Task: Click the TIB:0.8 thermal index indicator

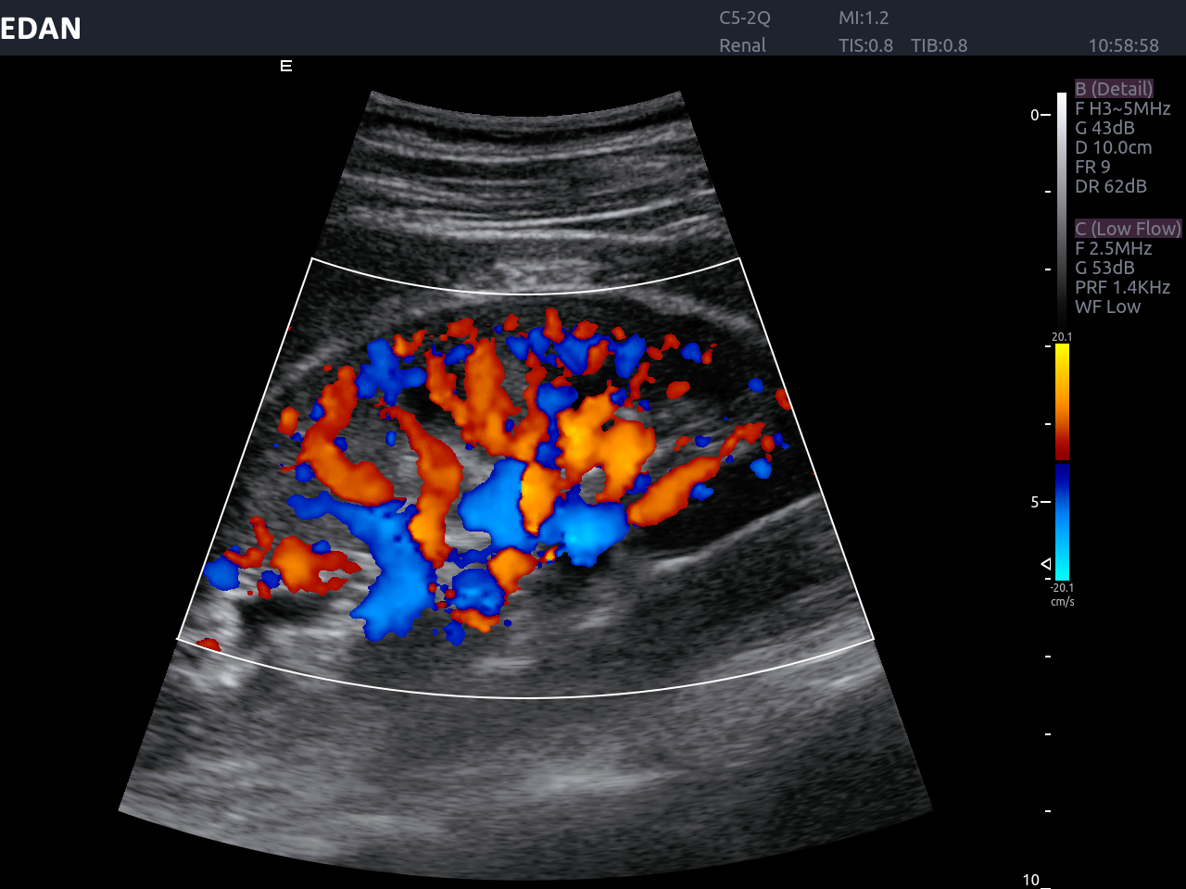Action: coord(939,44)
